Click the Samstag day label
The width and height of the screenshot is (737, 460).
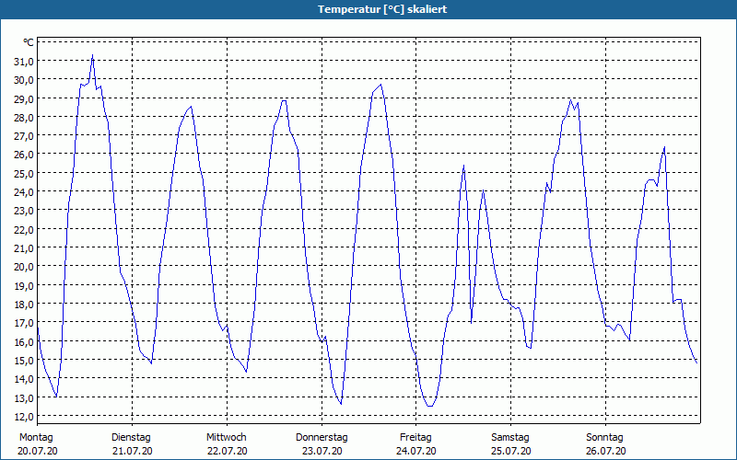pos(510,438)
